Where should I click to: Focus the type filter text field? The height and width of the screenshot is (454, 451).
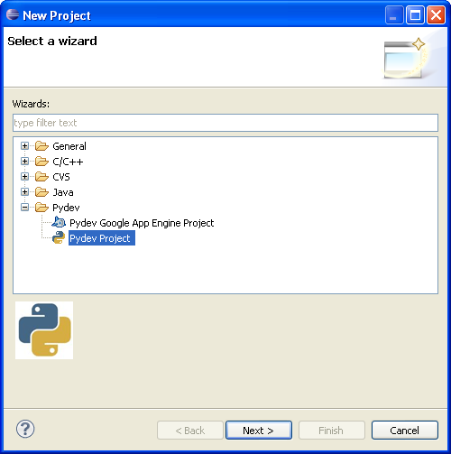(225, 123)
